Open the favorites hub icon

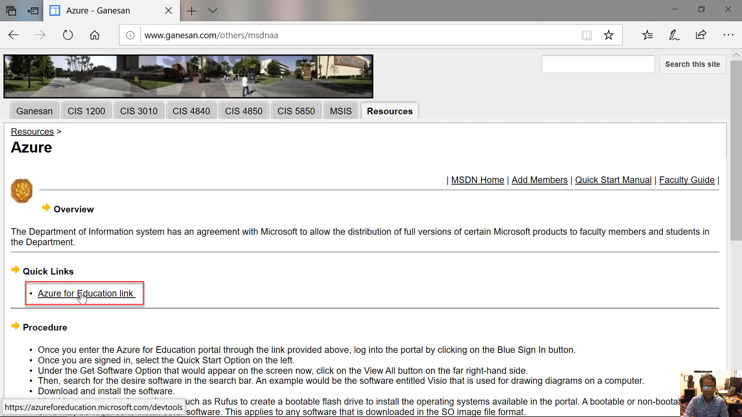647,35
